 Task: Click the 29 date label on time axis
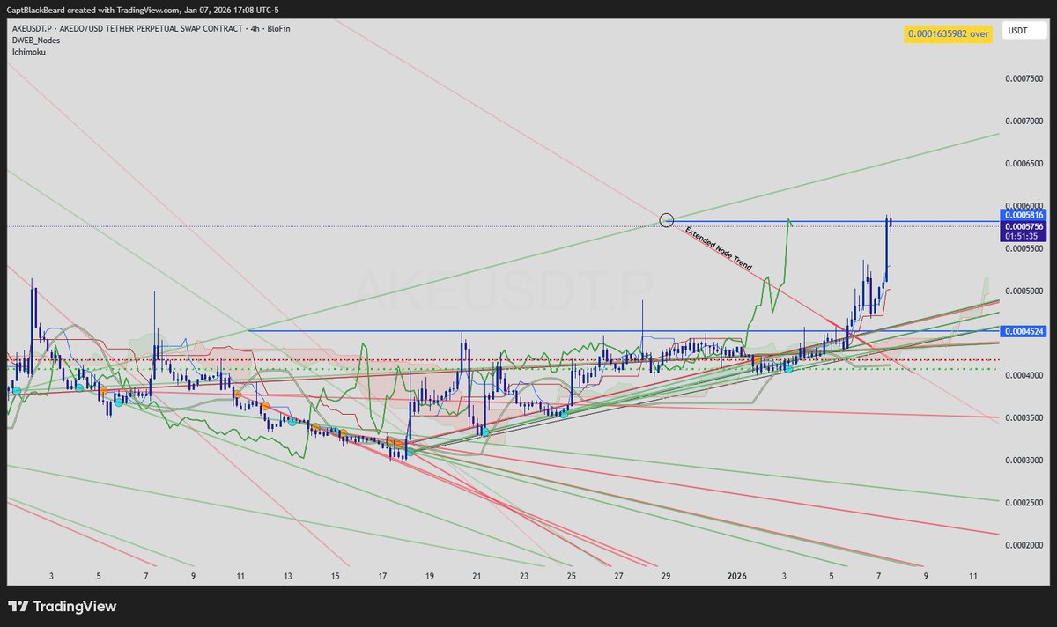666,576
